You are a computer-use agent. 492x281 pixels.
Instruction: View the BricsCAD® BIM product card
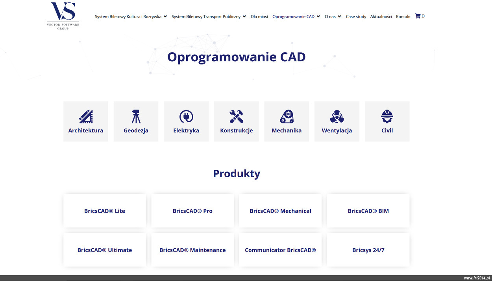click(368, 211)
